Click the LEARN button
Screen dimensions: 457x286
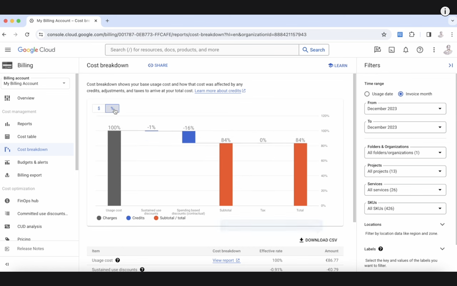tap(338, 65)
